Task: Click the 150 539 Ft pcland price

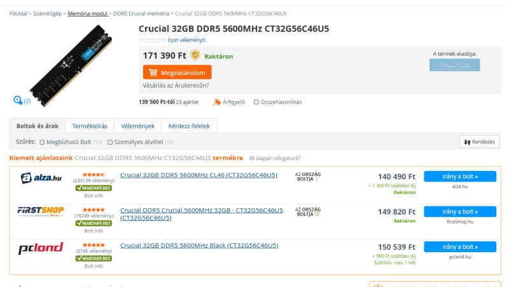Action: [x=396, y=247]
